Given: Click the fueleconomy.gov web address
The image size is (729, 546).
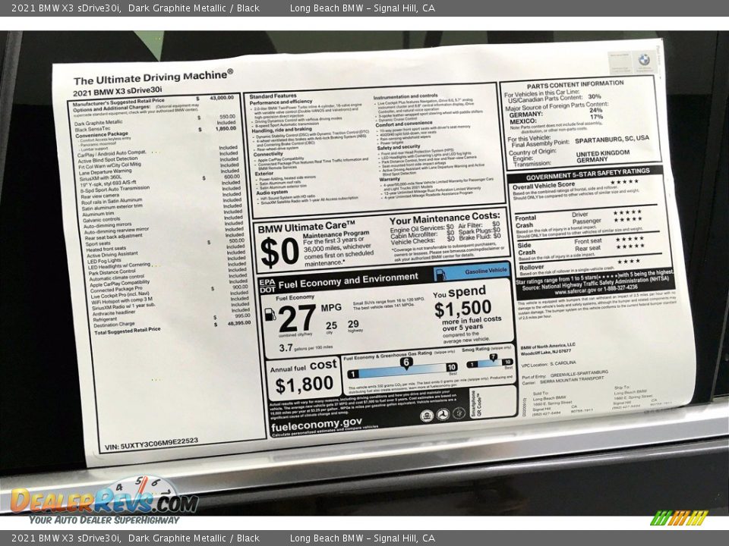Looking at the screenshot, I should 316,425.
